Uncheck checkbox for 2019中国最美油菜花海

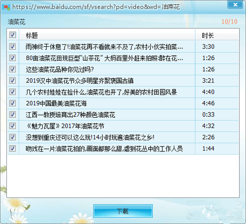(12, 103)
